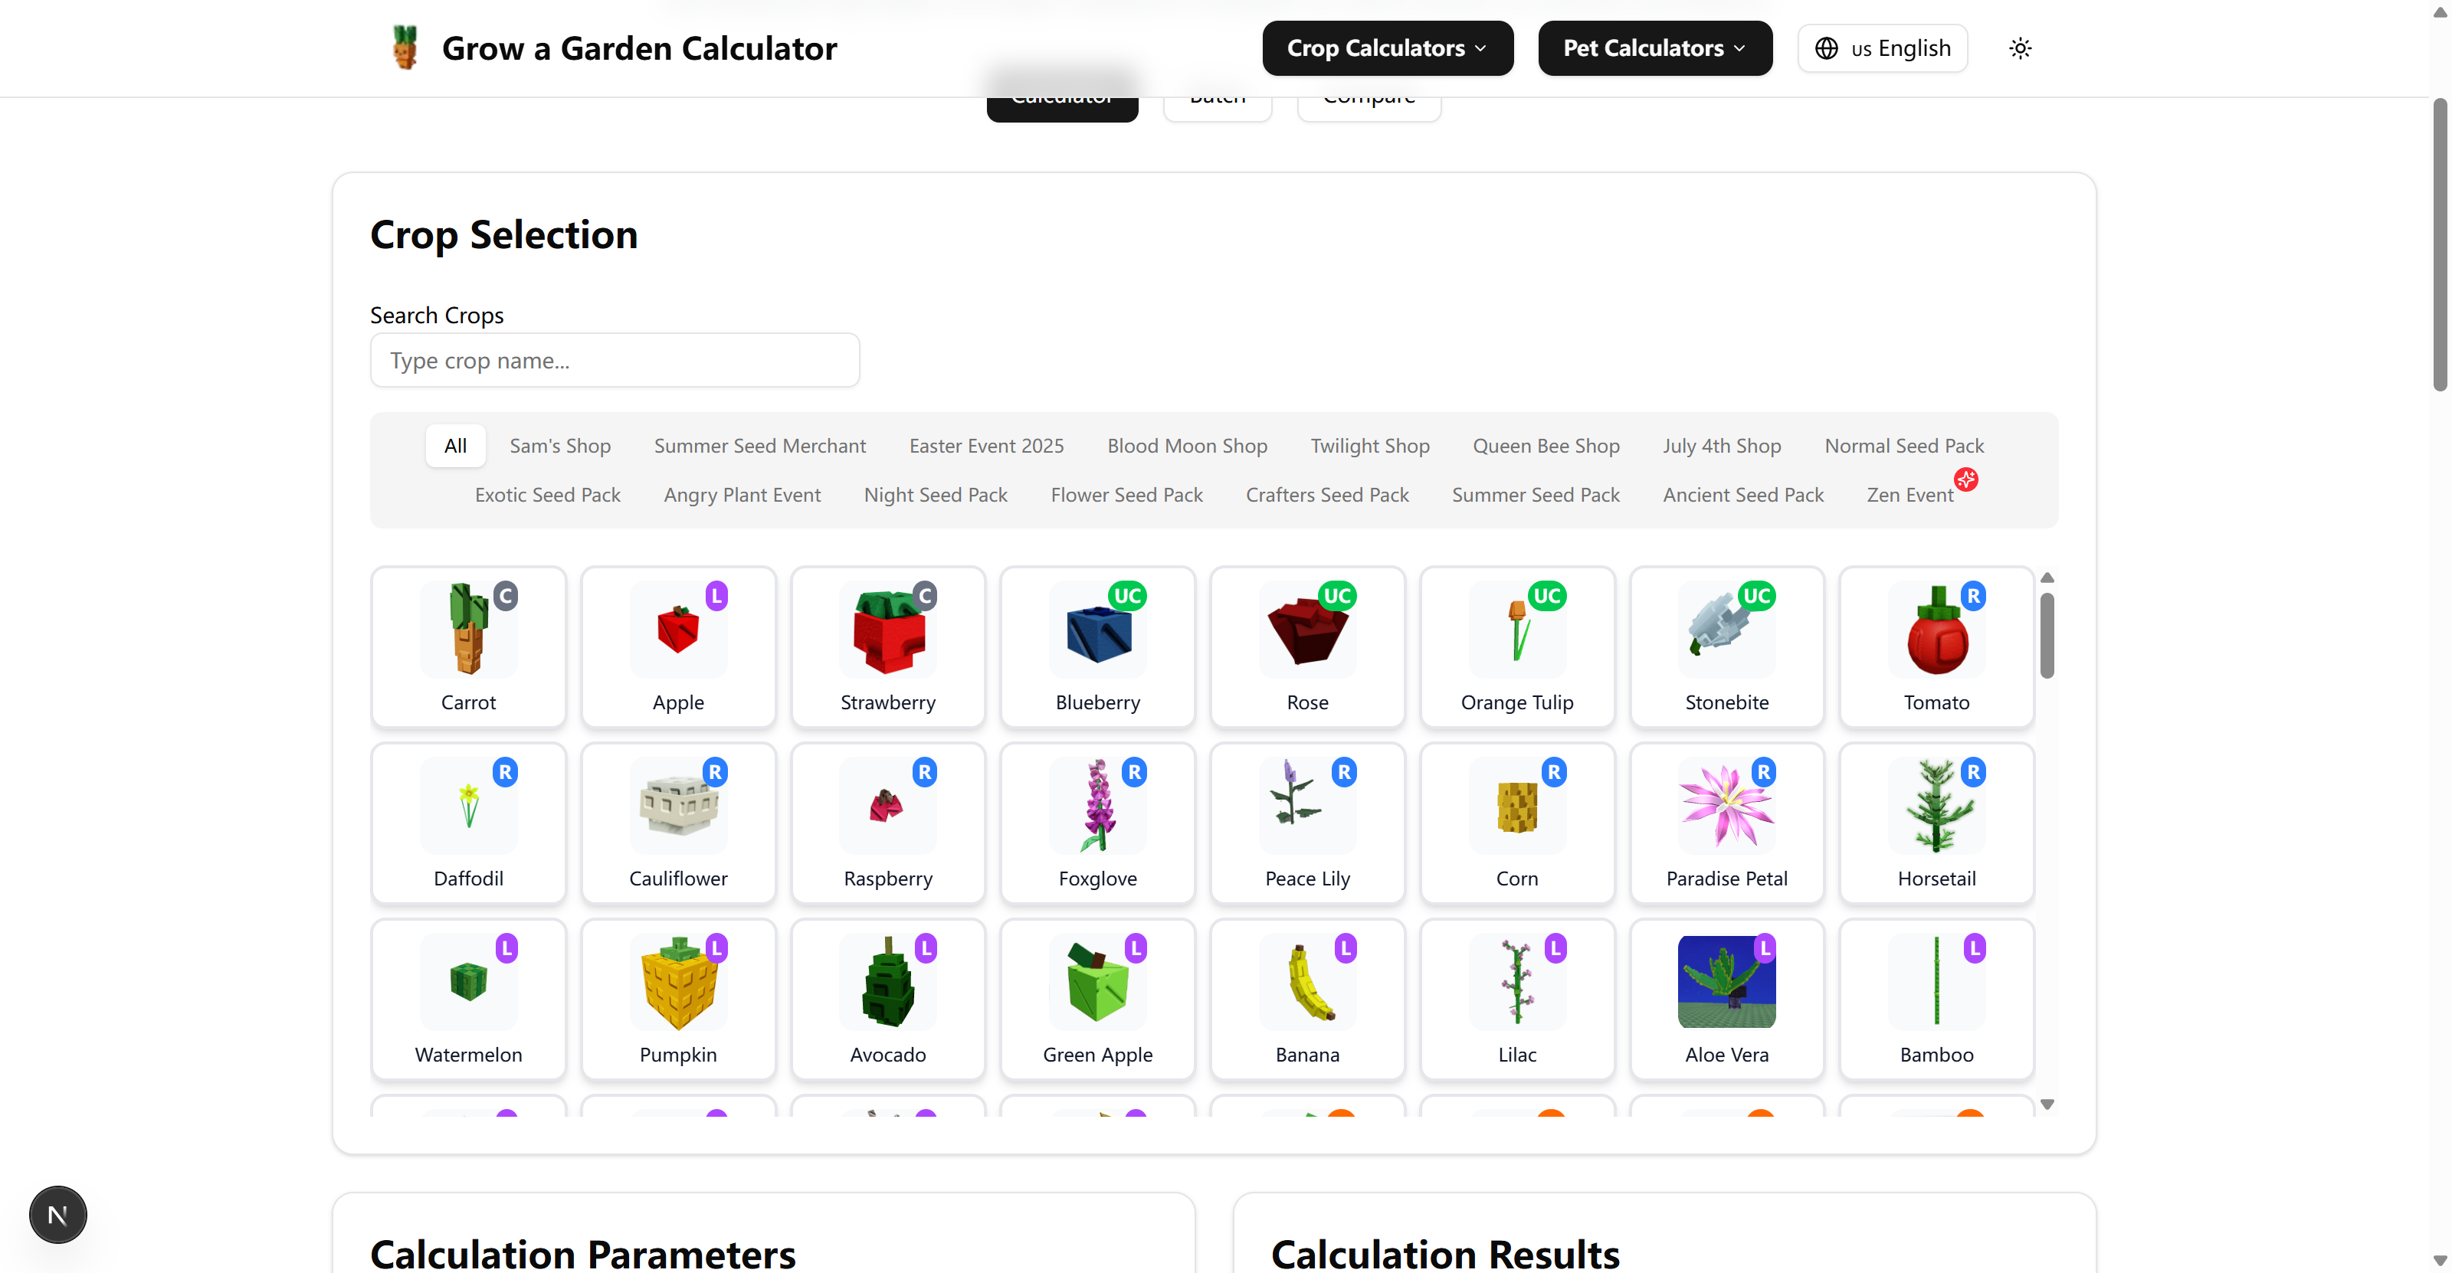
Task: Toggle light/dark theme with the sun icon
Action: pyautogui.click(x=2020, y=47)
